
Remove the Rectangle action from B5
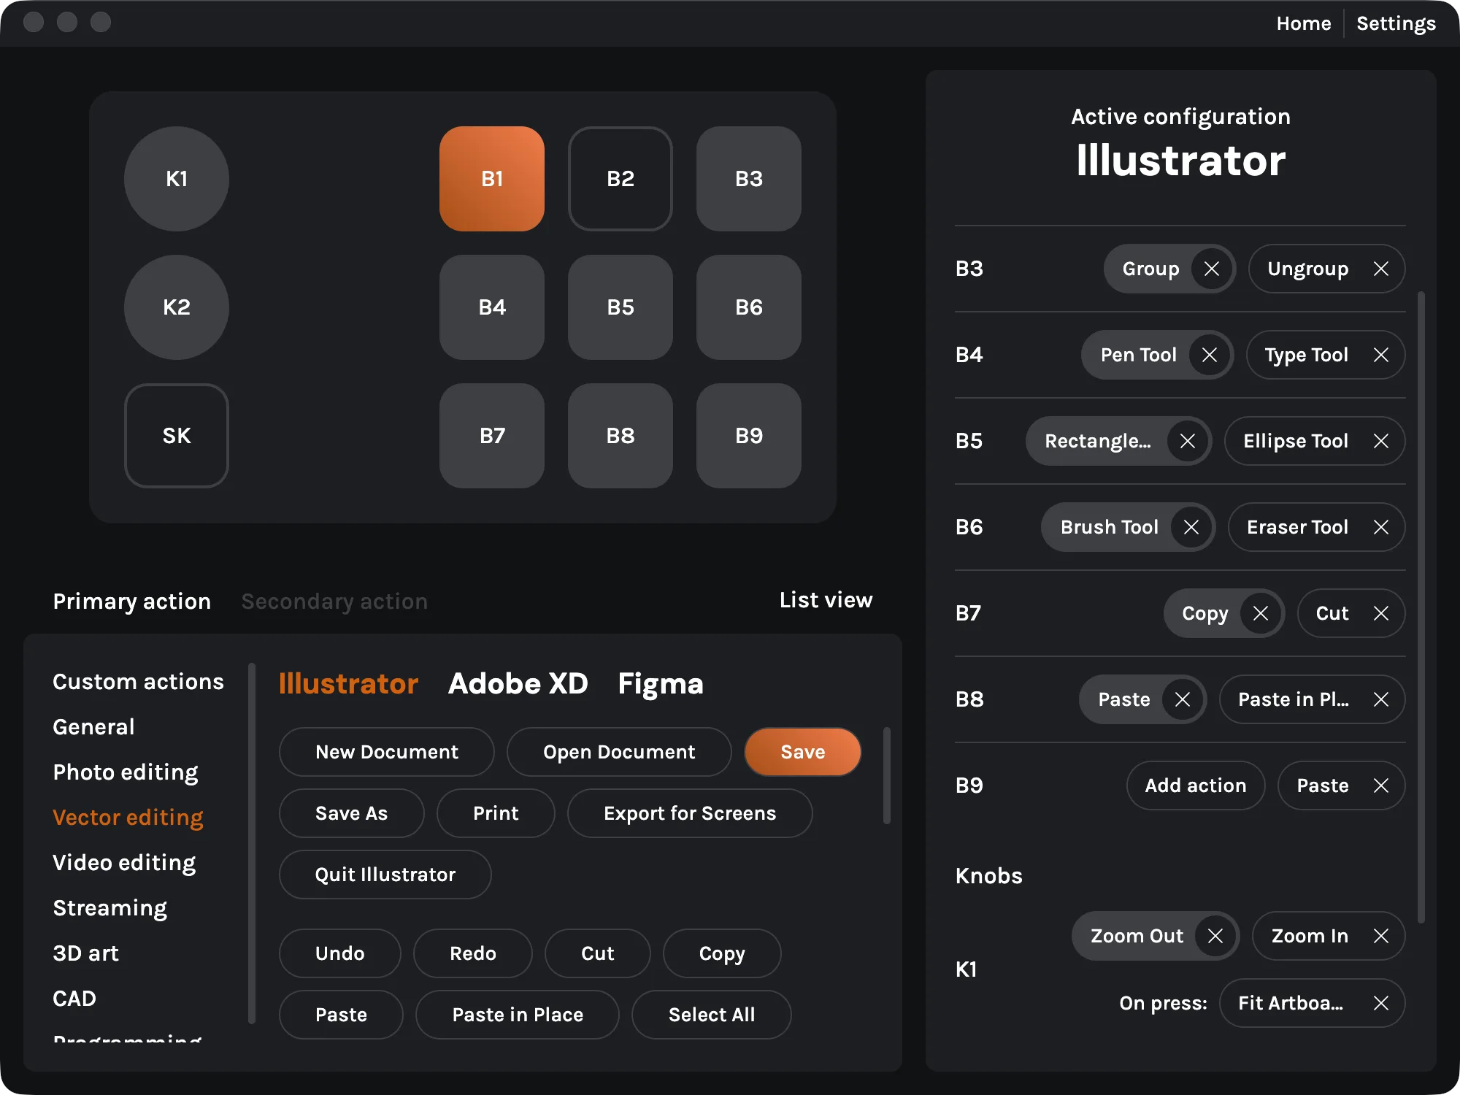point(1188,441)
